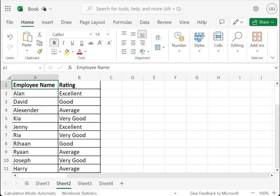Click the Redo arrow icon

[x=10, y=47]
